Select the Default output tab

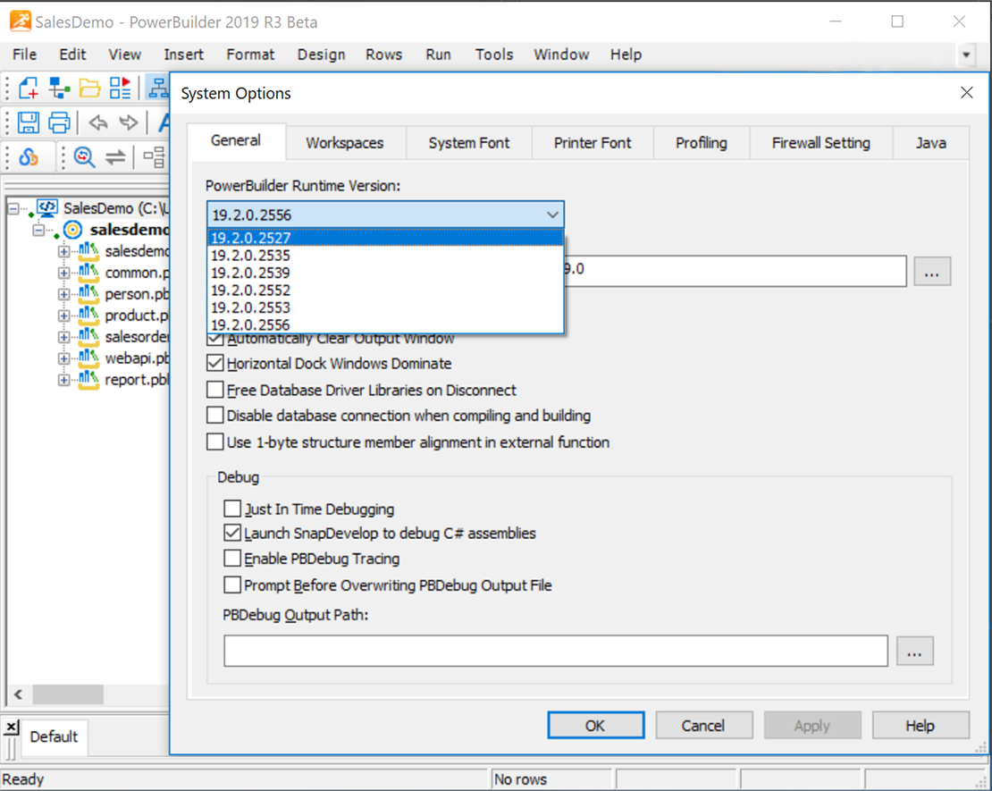click(54, 736)
